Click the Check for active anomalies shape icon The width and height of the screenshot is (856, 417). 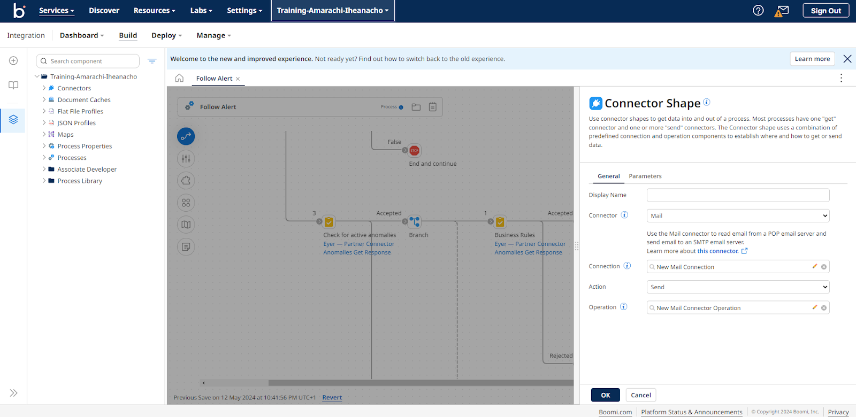tap(329, 221)
